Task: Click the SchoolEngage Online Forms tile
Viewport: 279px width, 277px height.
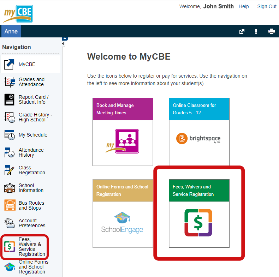Action: pos(123,213)
